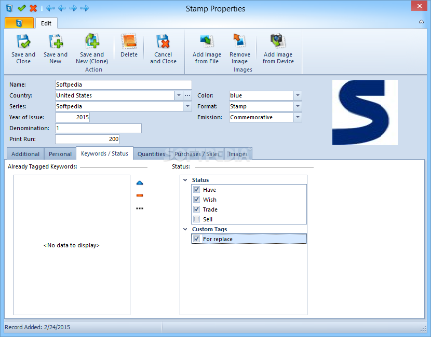This screenshot has height=337, width=431.
Task: Open the orange application menu tab
Action: (x=19, y=23)
